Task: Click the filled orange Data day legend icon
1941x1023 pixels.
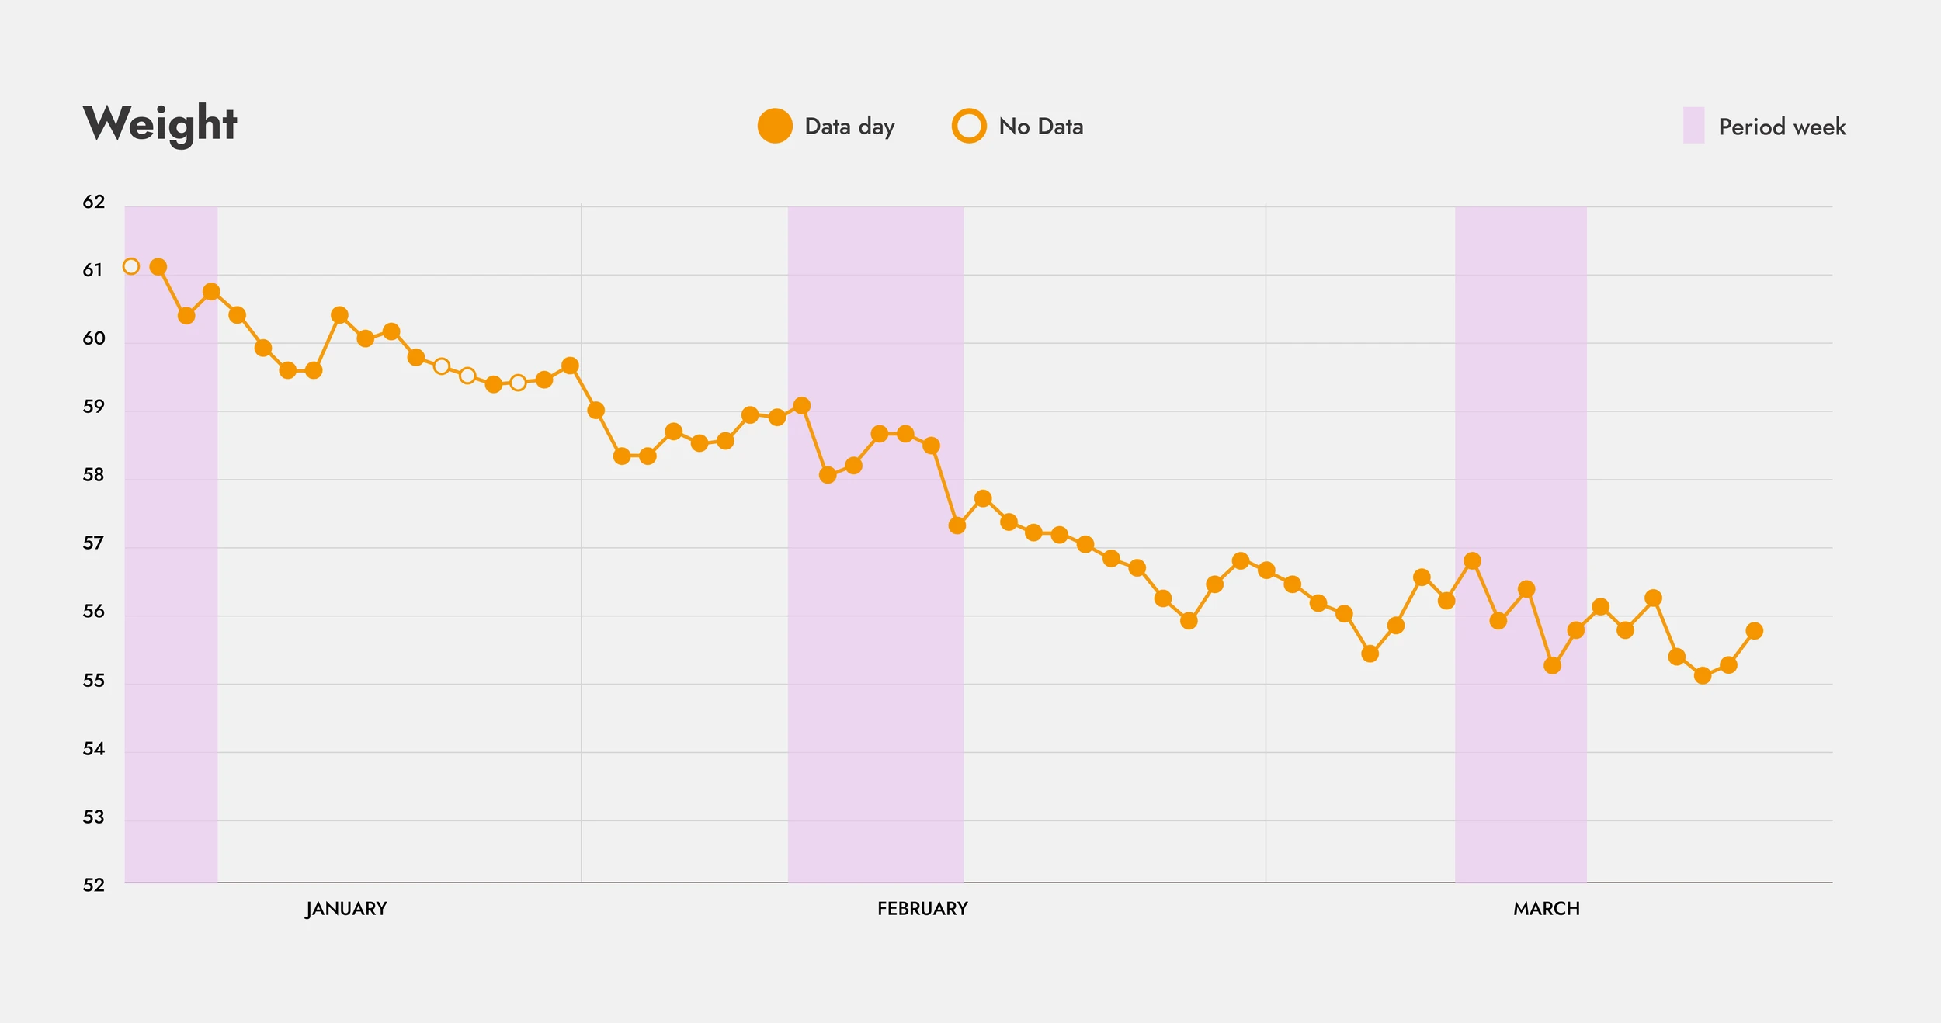Action: pos(775,126)
